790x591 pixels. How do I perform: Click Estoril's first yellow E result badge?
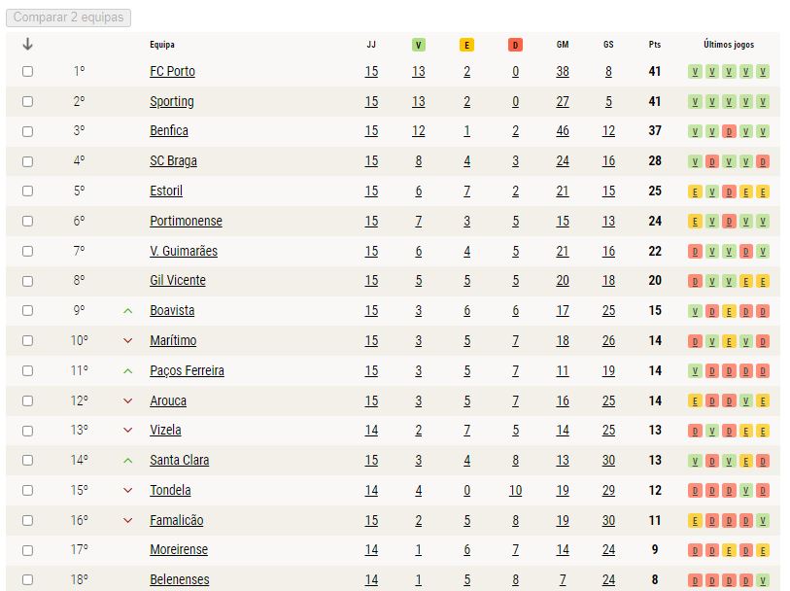coord(695,191)
